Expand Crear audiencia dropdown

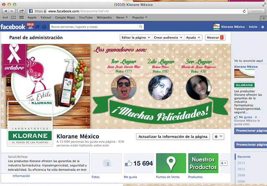tap(168, 37)
